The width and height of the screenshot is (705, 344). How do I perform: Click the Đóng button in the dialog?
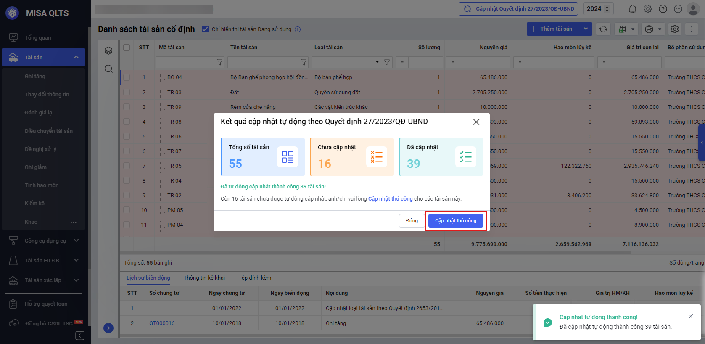pos(412,221)
